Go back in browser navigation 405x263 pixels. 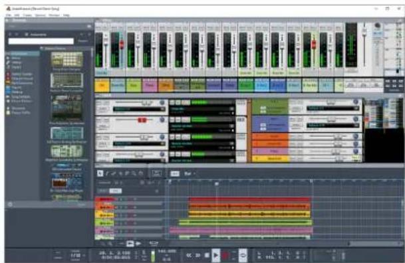click(10, 35)
